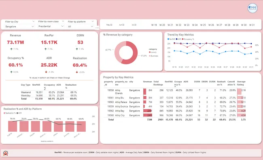The height and width of the screenshot is (160, 263).
Task: Click Luxury legend swatch in donut chart
Action: [x=150, y=52]
